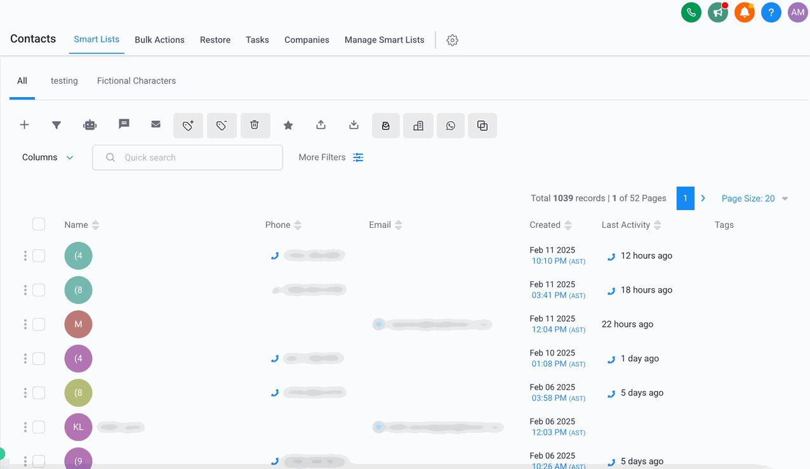Open the Manage Smart Lists tab
Image resolution: width=810 pixels, height=469 pixels.
[384, 40]
